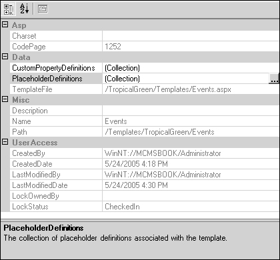Screen dimensions: 280x260
Task: Collapse the UserAccess category
Action: (x=5, y=142)
